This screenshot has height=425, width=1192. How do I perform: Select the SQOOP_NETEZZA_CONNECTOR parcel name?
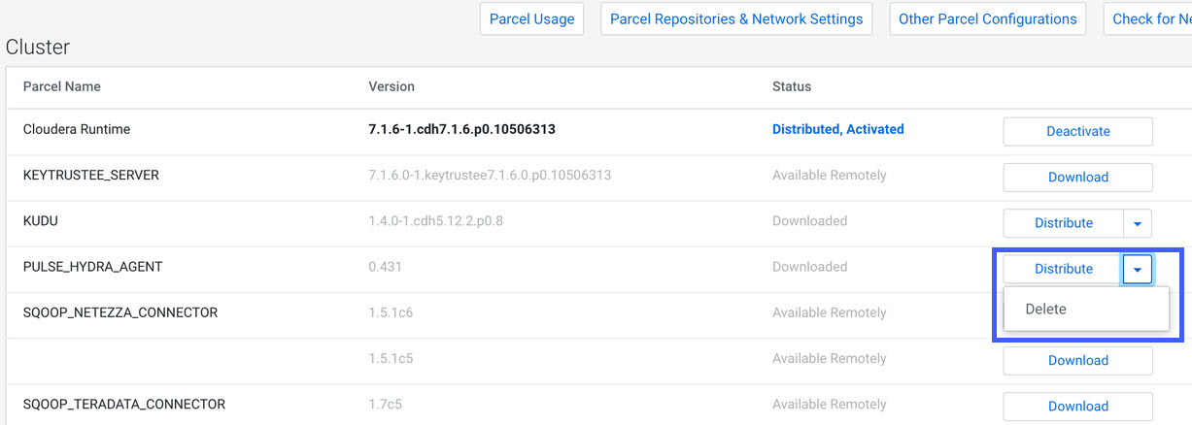120,312
